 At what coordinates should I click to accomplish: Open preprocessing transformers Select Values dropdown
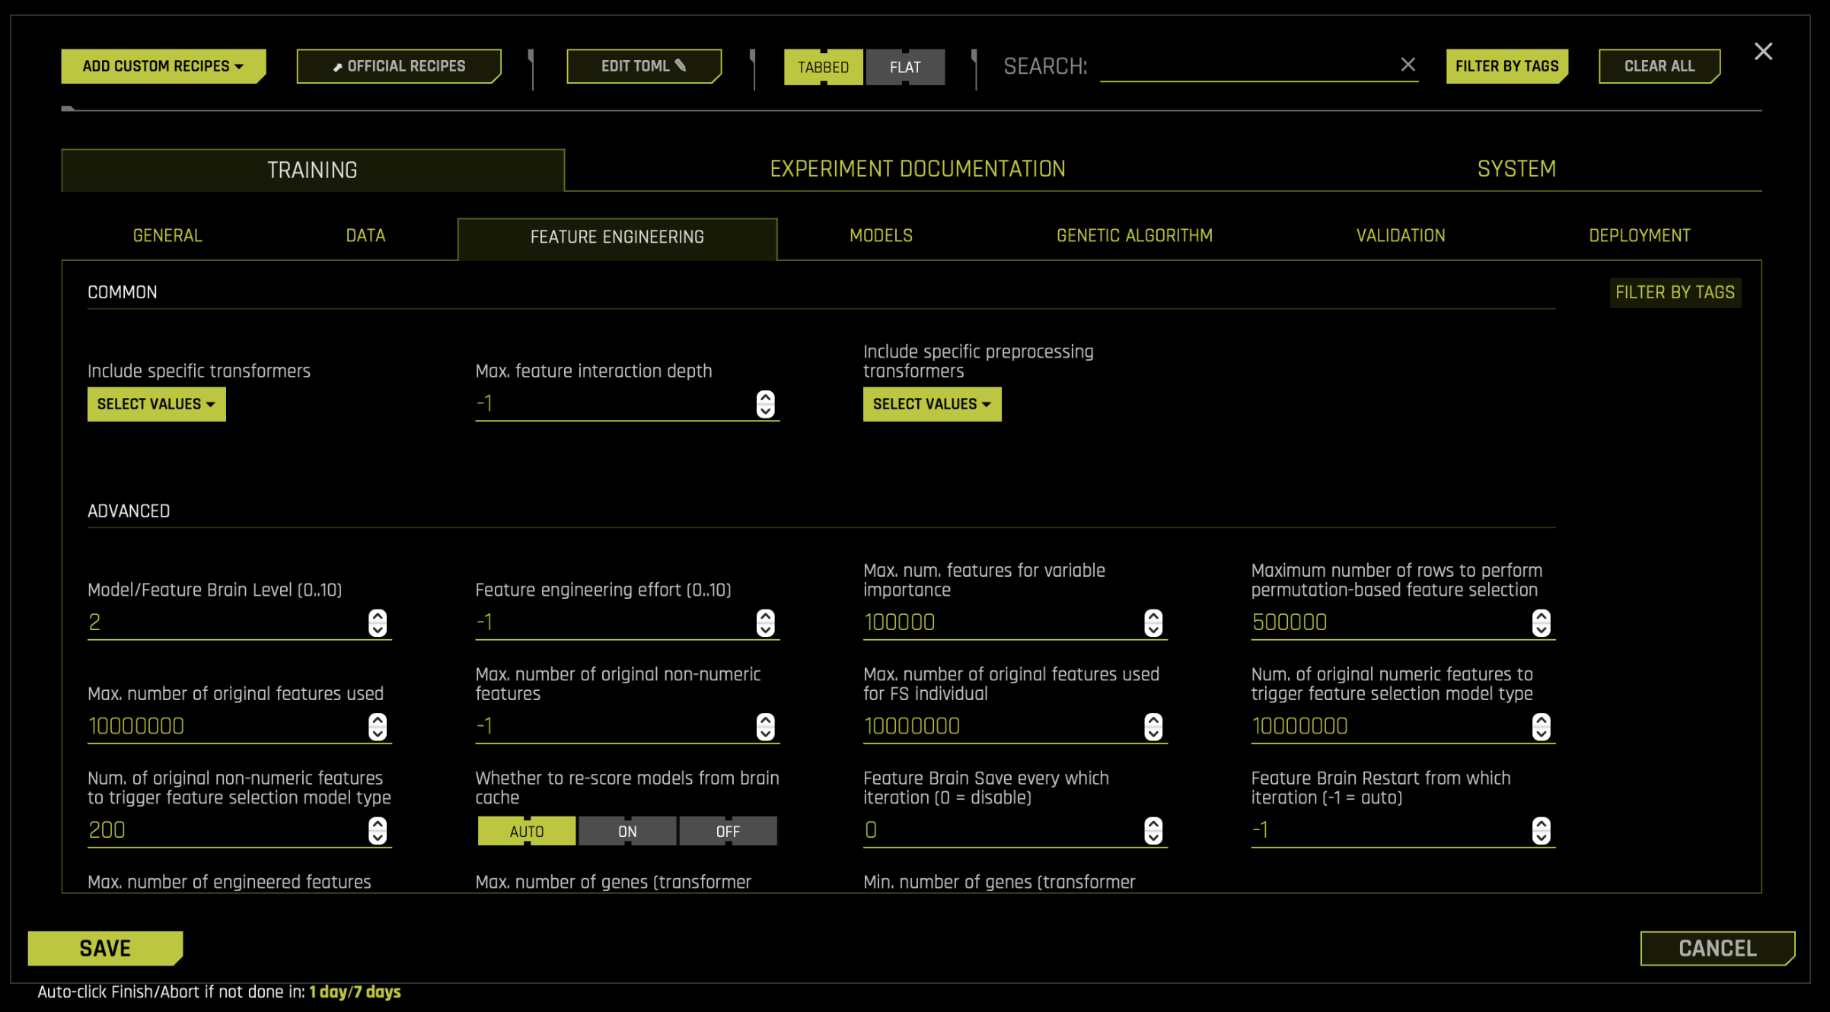(x=932, y=404)
